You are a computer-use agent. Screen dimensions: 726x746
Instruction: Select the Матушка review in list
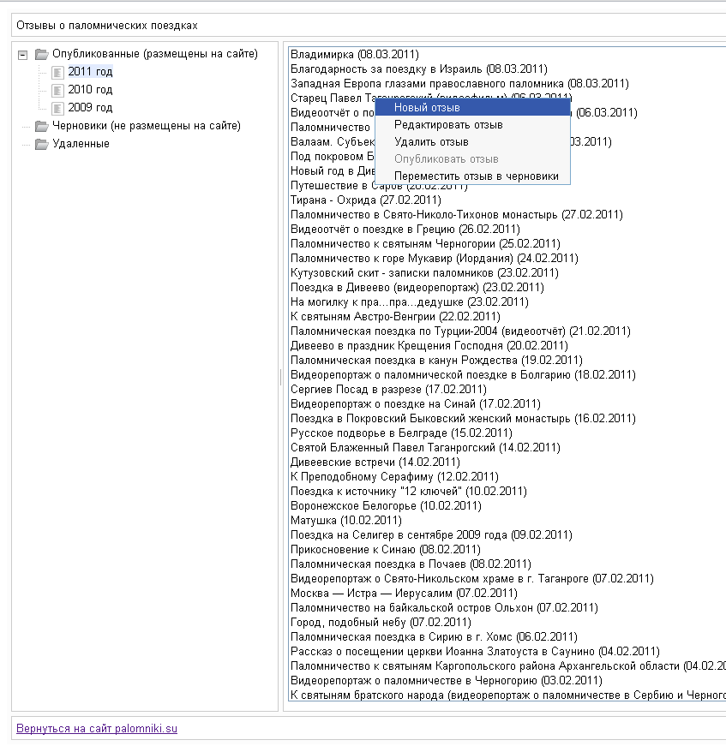(346, 520)
